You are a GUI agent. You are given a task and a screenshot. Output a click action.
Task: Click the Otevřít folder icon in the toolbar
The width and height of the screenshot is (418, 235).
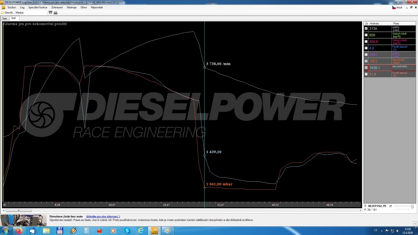(x=2, y=13)
